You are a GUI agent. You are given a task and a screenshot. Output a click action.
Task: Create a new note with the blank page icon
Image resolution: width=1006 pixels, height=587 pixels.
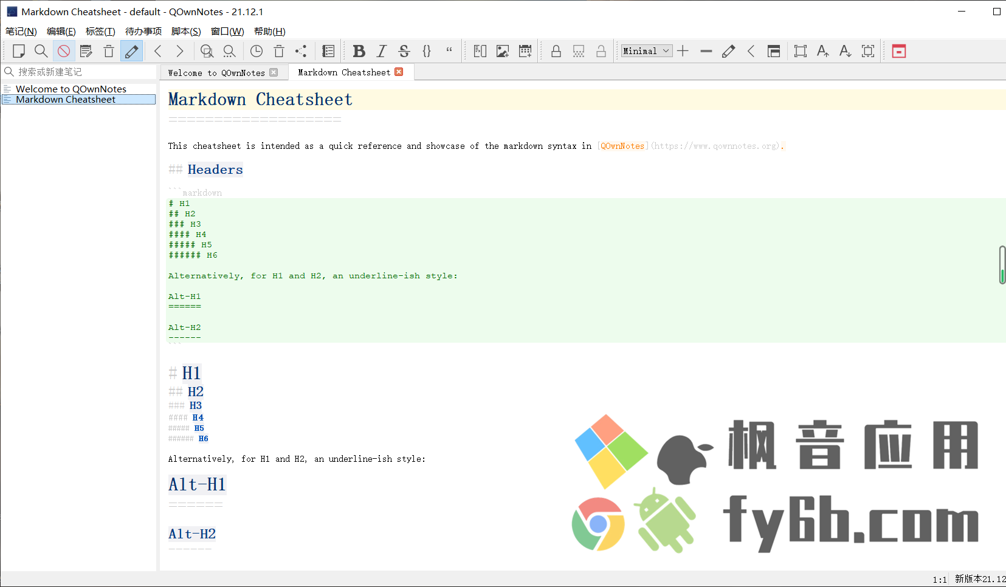click(x=19, y=51)
